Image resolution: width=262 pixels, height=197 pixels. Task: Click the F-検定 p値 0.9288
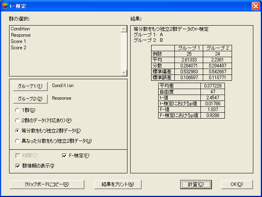213,115
